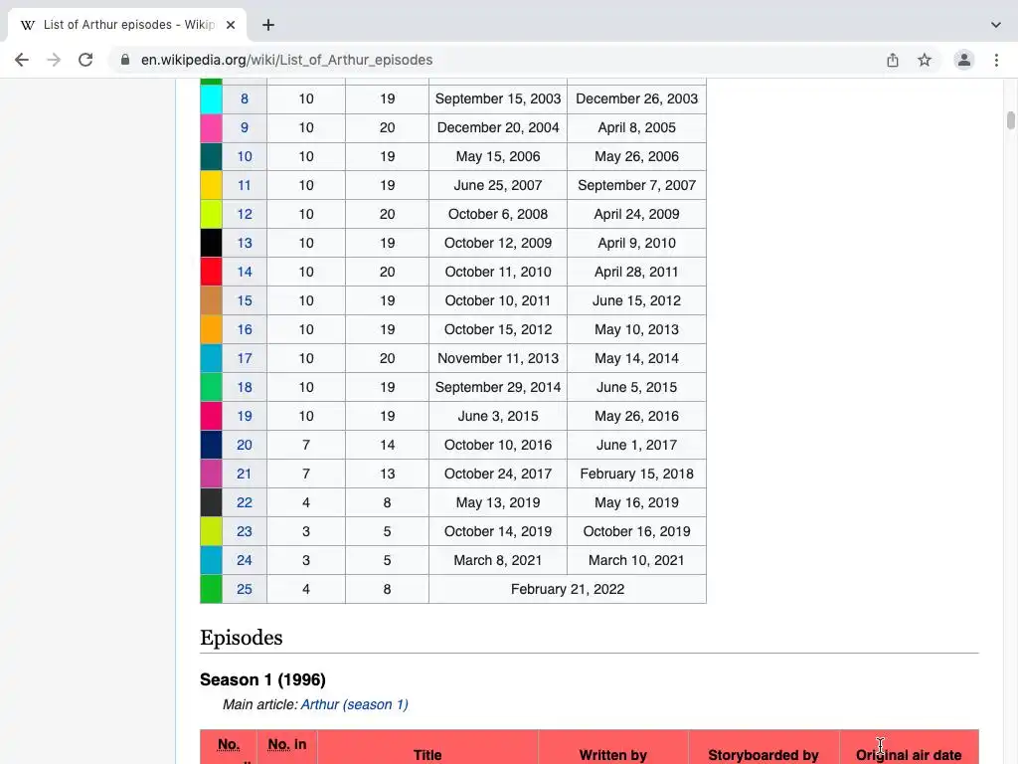The width and height of the screenshot is (1018, 764).
Task: Open the season 20 link
Action: pos(245,445)
